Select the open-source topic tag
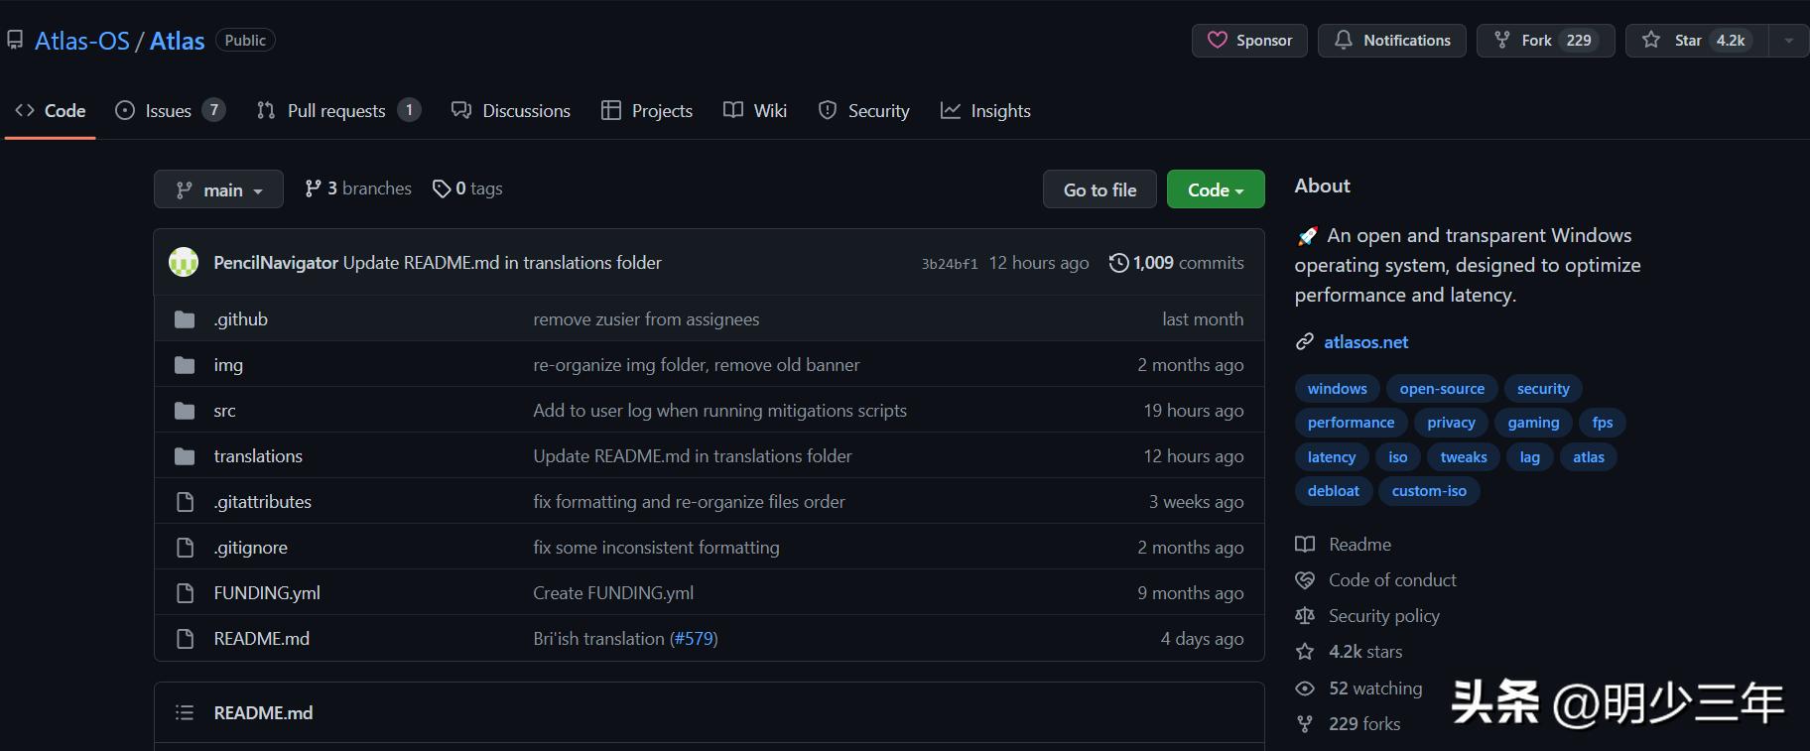 point(1442,389)
